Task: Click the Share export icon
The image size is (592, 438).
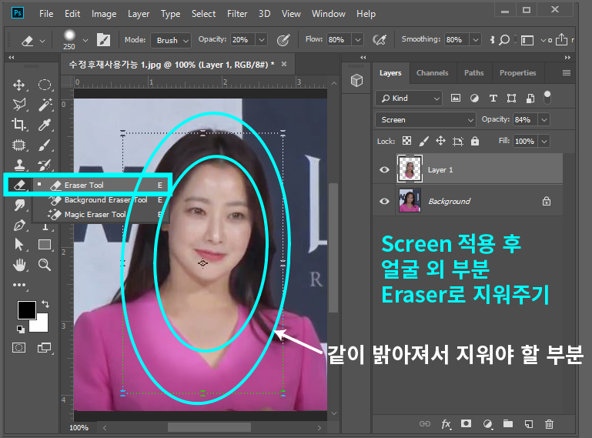Action: coord(561,39)
